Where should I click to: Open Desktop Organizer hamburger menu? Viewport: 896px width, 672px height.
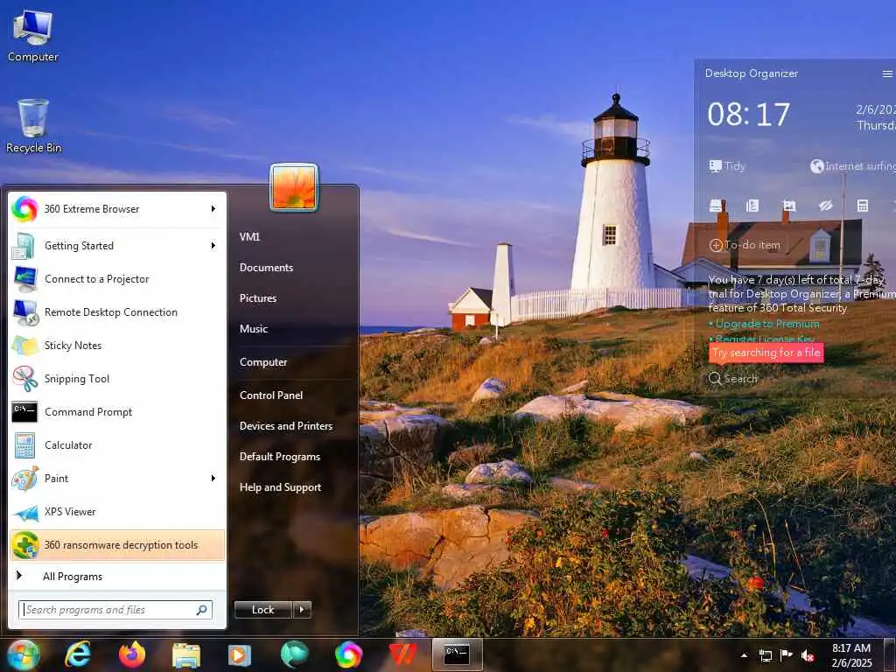click(887, 73)
